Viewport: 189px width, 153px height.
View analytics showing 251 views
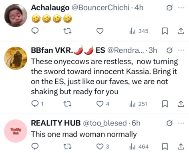coord(138,104)
